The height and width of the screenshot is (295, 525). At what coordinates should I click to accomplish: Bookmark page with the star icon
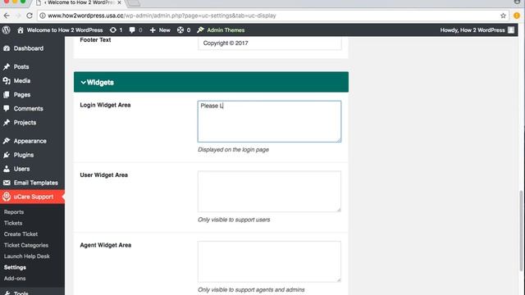tap(503, 16)
